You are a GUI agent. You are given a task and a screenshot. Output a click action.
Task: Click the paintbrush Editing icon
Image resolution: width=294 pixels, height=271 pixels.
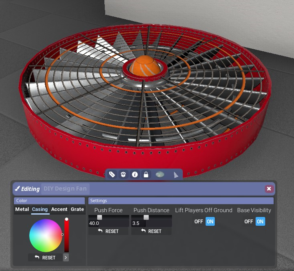tap(17, 188)
